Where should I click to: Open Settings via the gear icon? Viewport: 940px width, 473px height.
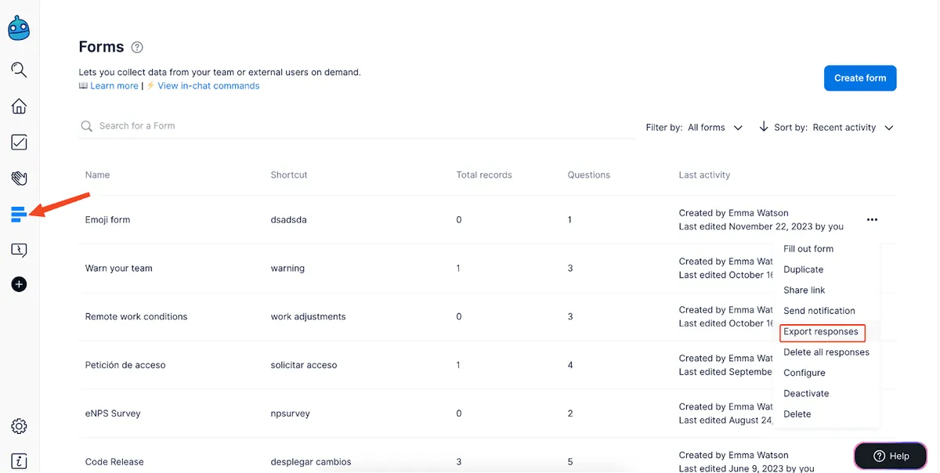coord(18,425)
